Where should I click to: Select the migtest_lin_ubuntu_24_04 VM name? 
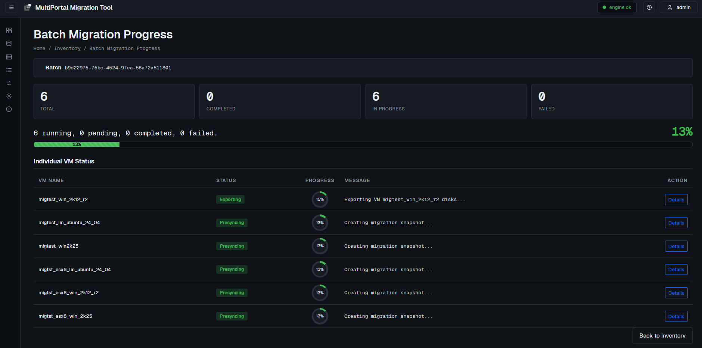[x=69, y=223]
